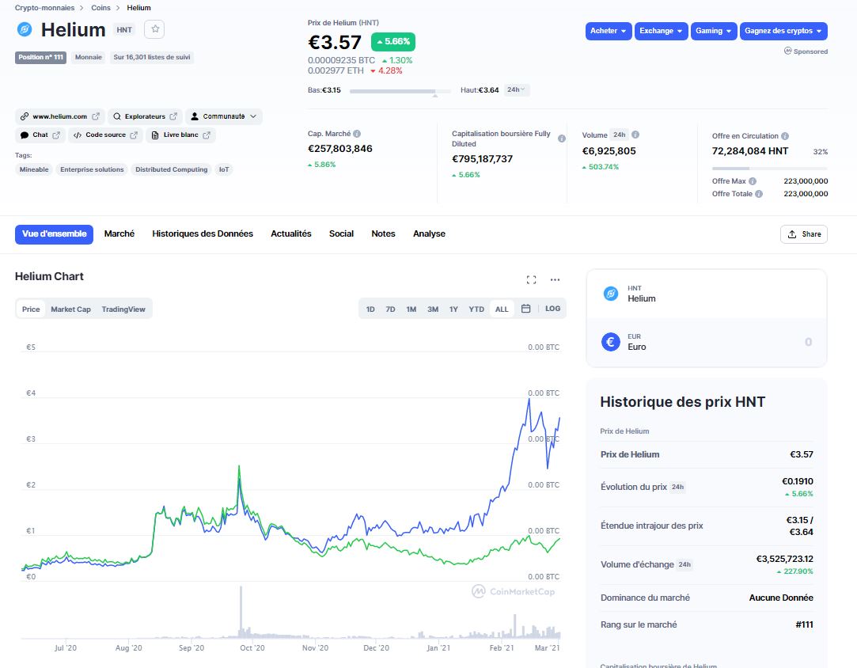This screenshot has width=857, height=668.
Task: Switch to the Marché tab
Action: 119,234
